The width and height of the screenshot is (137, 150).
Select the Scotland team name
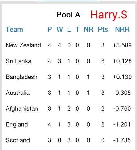18,140
